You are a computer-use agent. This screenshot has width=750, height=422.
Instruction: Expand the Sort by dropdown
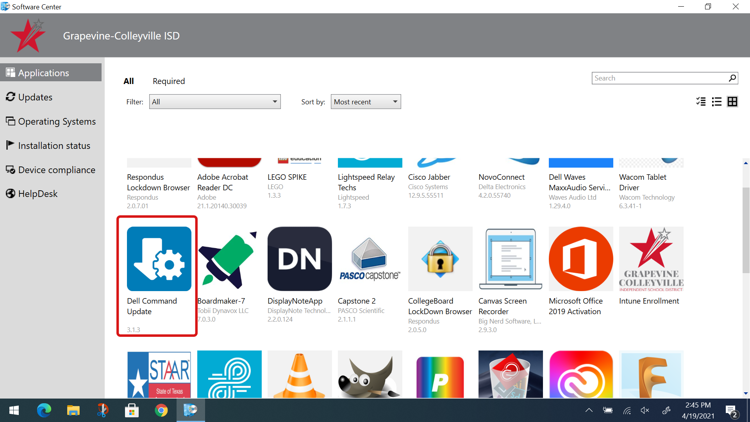[365, 102]
